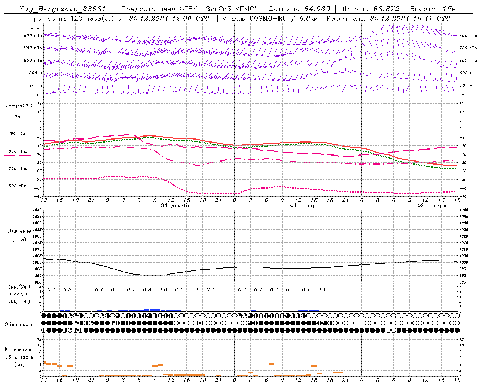Click the Ветер wind section label
The width and height of the screenshot is (479, 383).
coord(34,28)
